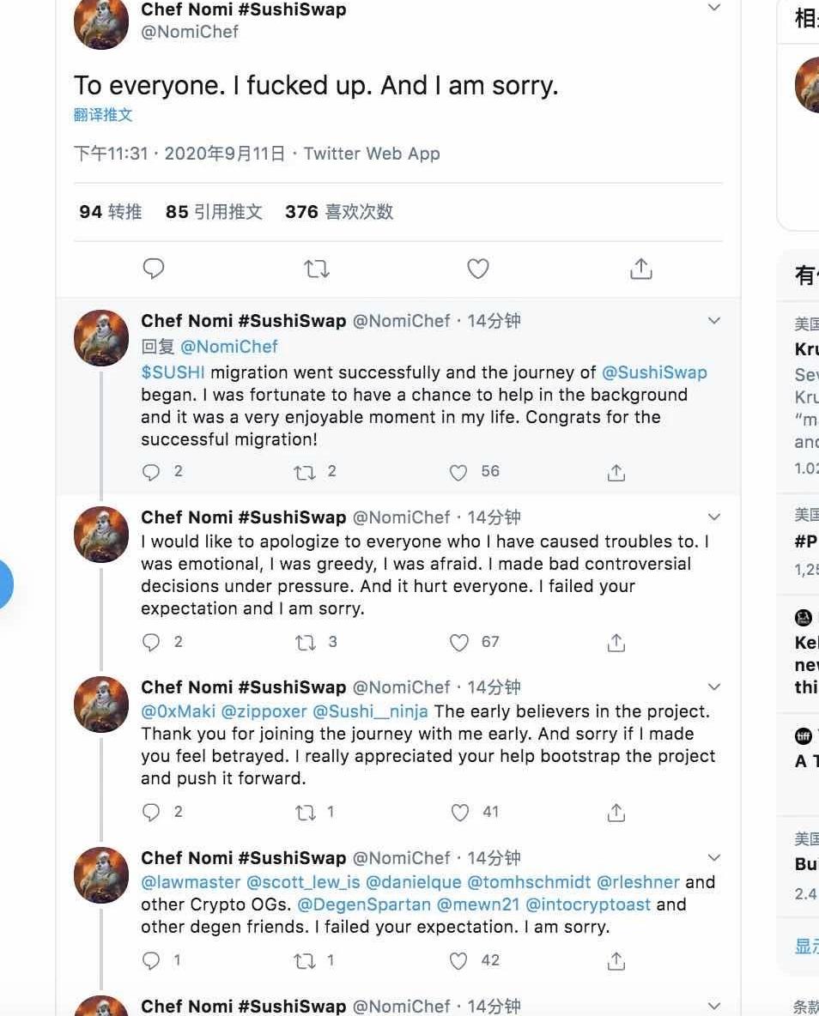Open the main tweet's more options chevron
Image resolution: width=819 pixels, height=1016 pixels.
click(x=713, y=9)
